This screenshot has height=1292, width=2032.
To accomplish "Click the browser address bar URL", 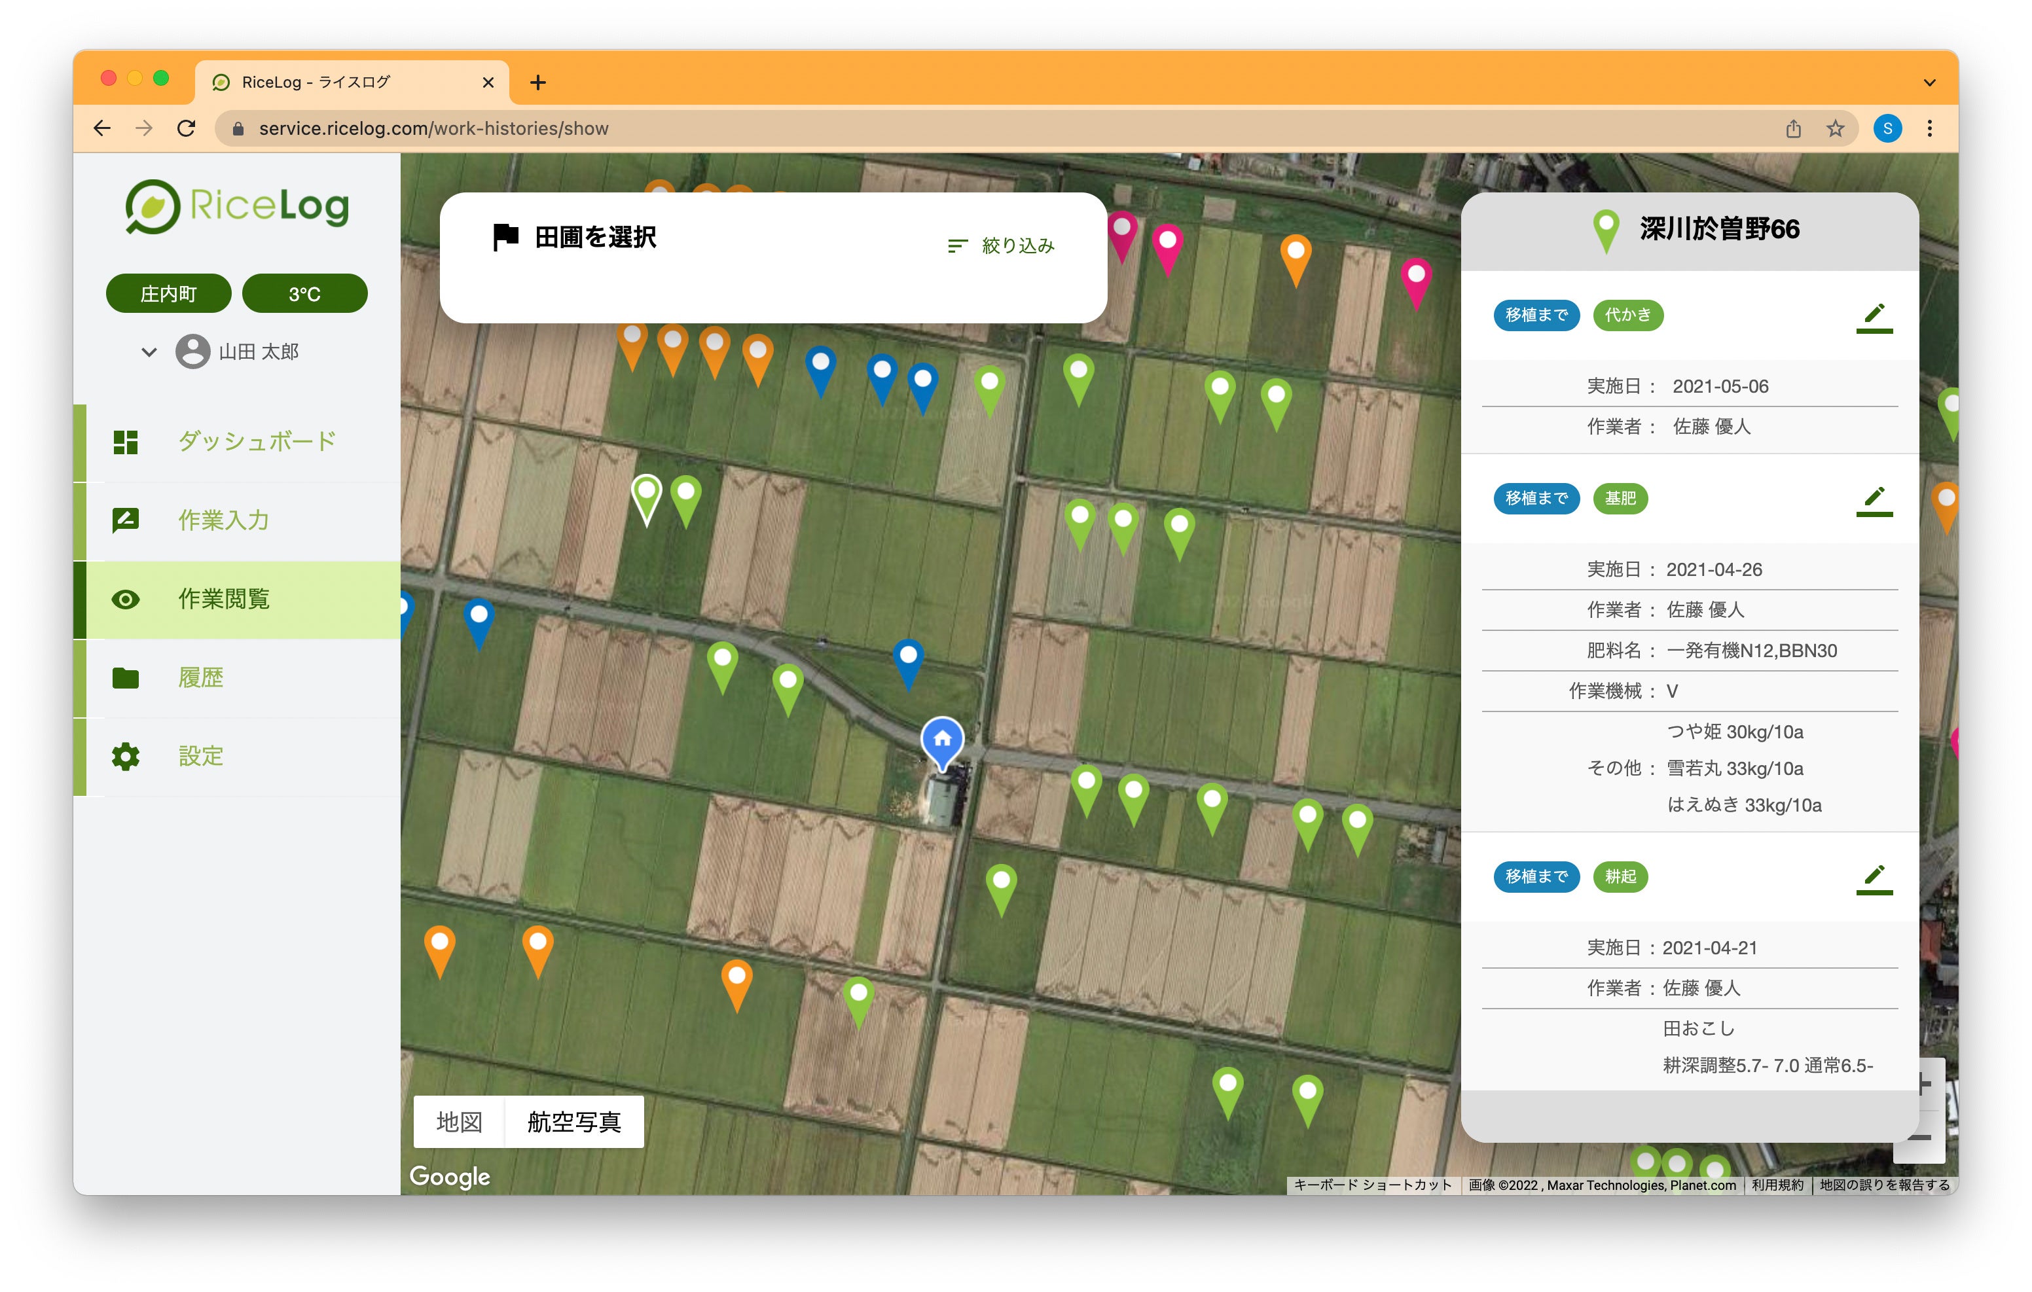I will [434, 128].
